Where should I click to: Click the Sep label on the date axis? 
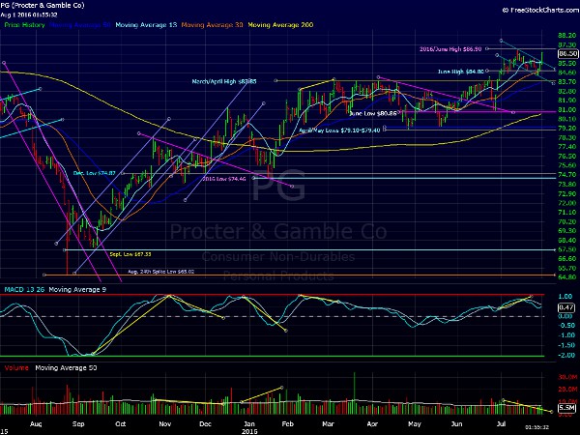78,424
